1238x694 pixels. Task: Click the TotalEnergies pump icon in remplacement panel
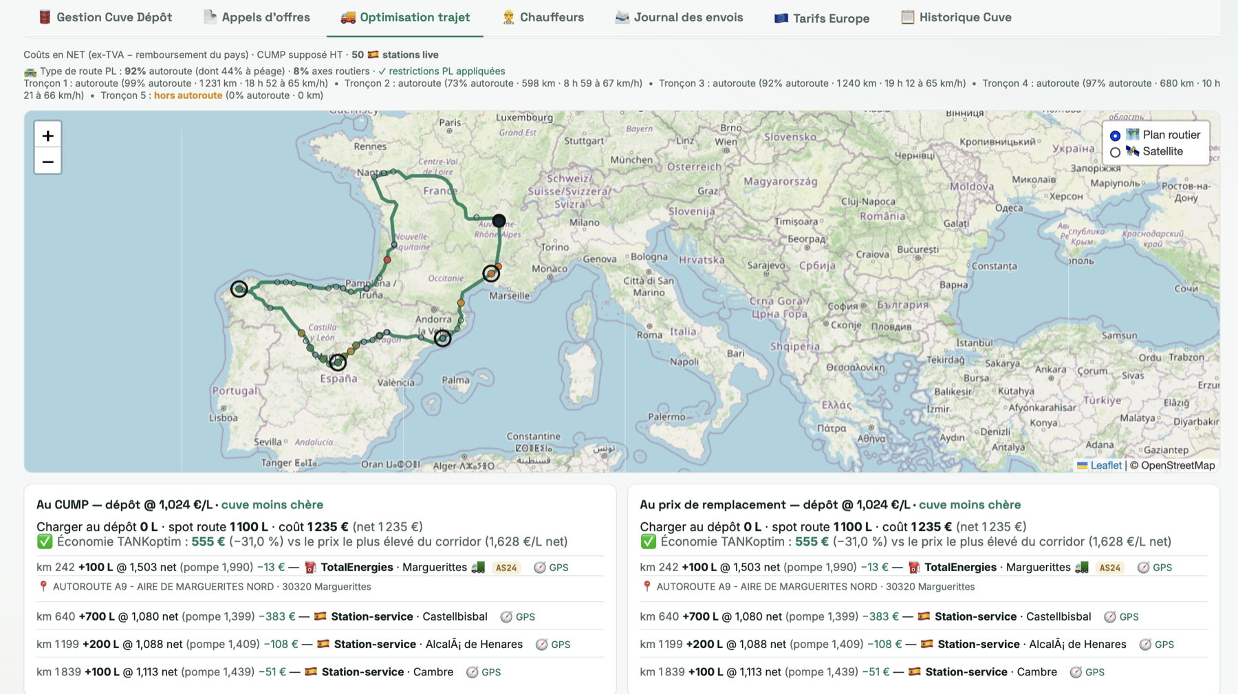(914, 568)
